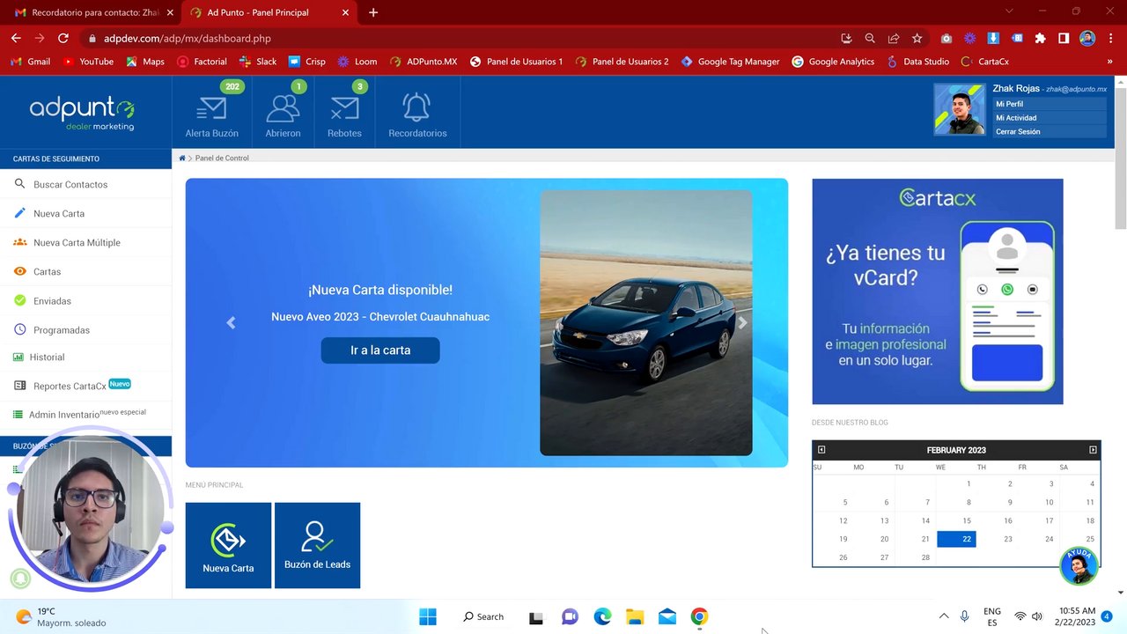Close the Ad Punto Panel Principal tab

pos(345,12)
